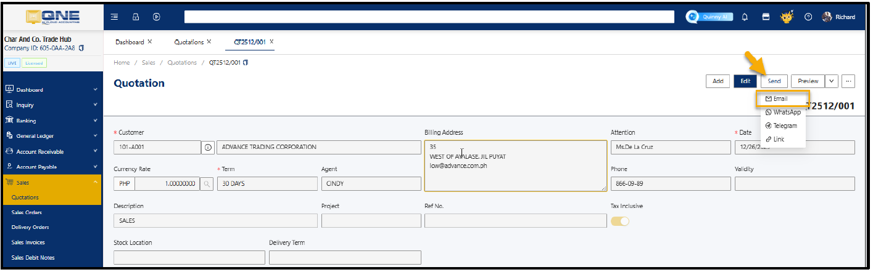Viewport: 873px width, 272px height.
Task: Close the Dashboard tab
Action: [150, 42]
